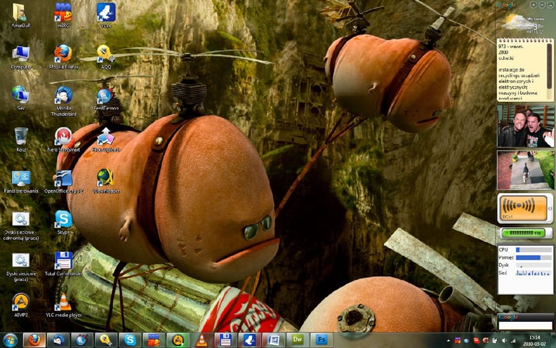Open the Mozilla Thunderbird desktop shortcut

pos(64,101)
